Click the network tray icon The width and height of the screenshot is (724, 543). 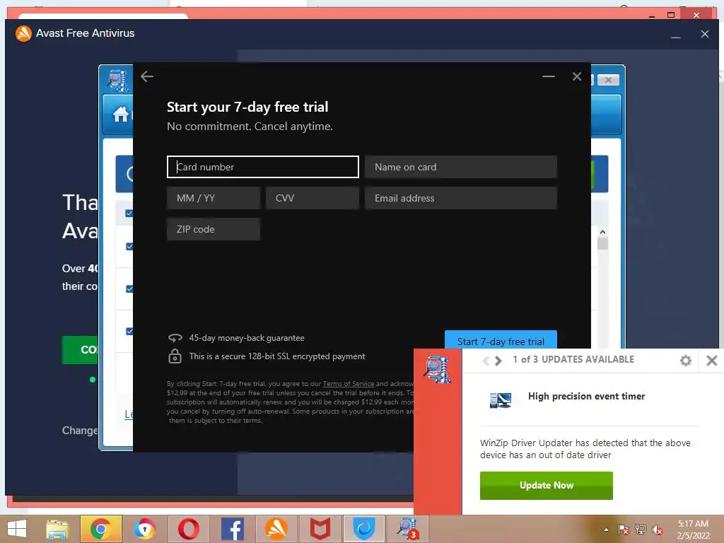pos(641,530)
